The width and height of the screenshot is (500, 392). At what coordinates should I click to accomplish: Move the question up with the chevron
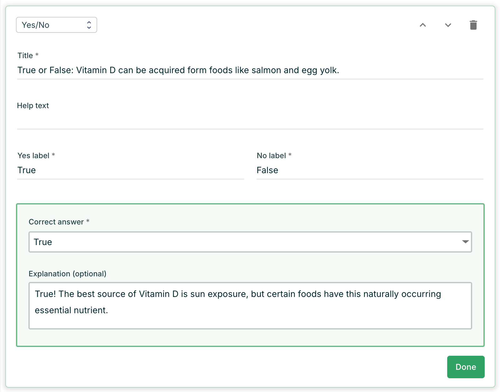423,25
